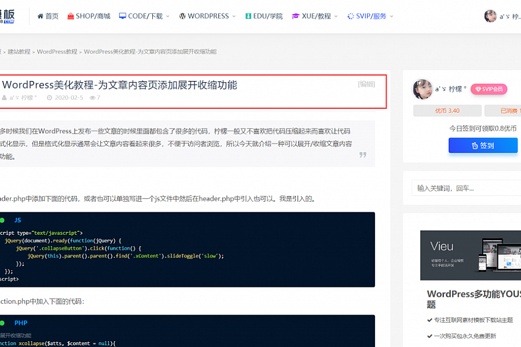This screenshot has width=521, height=347.
Task: Click the user avatar in top navigation
Action: [490, 16]
